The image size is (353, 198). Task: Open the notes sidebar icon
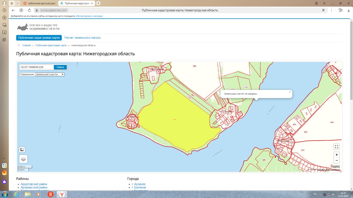(4, 40)
